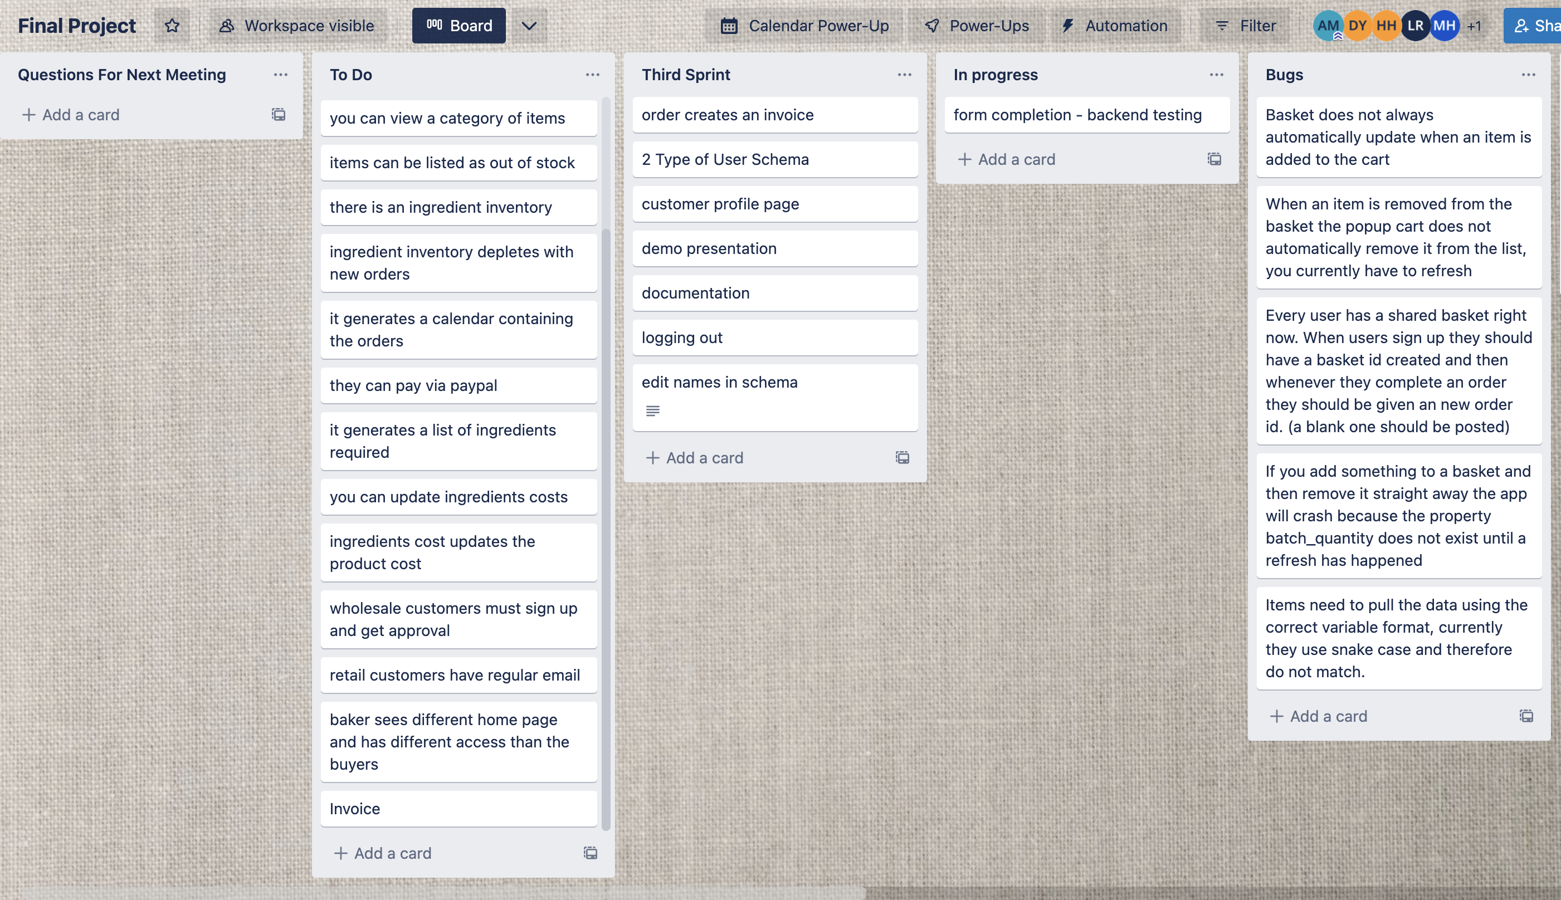The image size is (1561, 900).
Task: Click the To Do list vertical scrollbar
Action: pyautogui.click(x=606, y=530)
